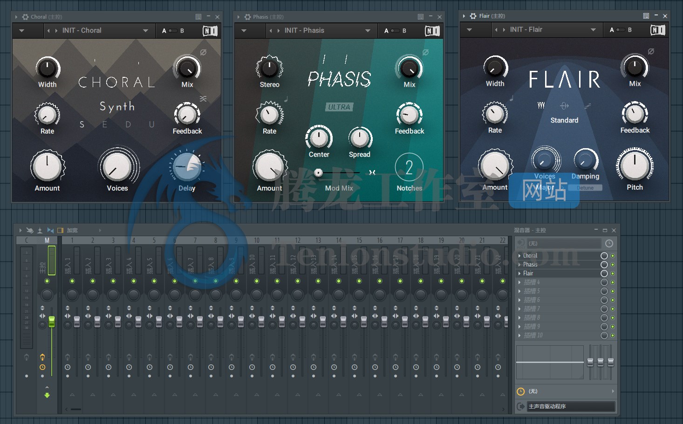Click the Native Instruments logo in Phasis
The height and width of the screenshot is (424, 683).
(x=432, y=31)
